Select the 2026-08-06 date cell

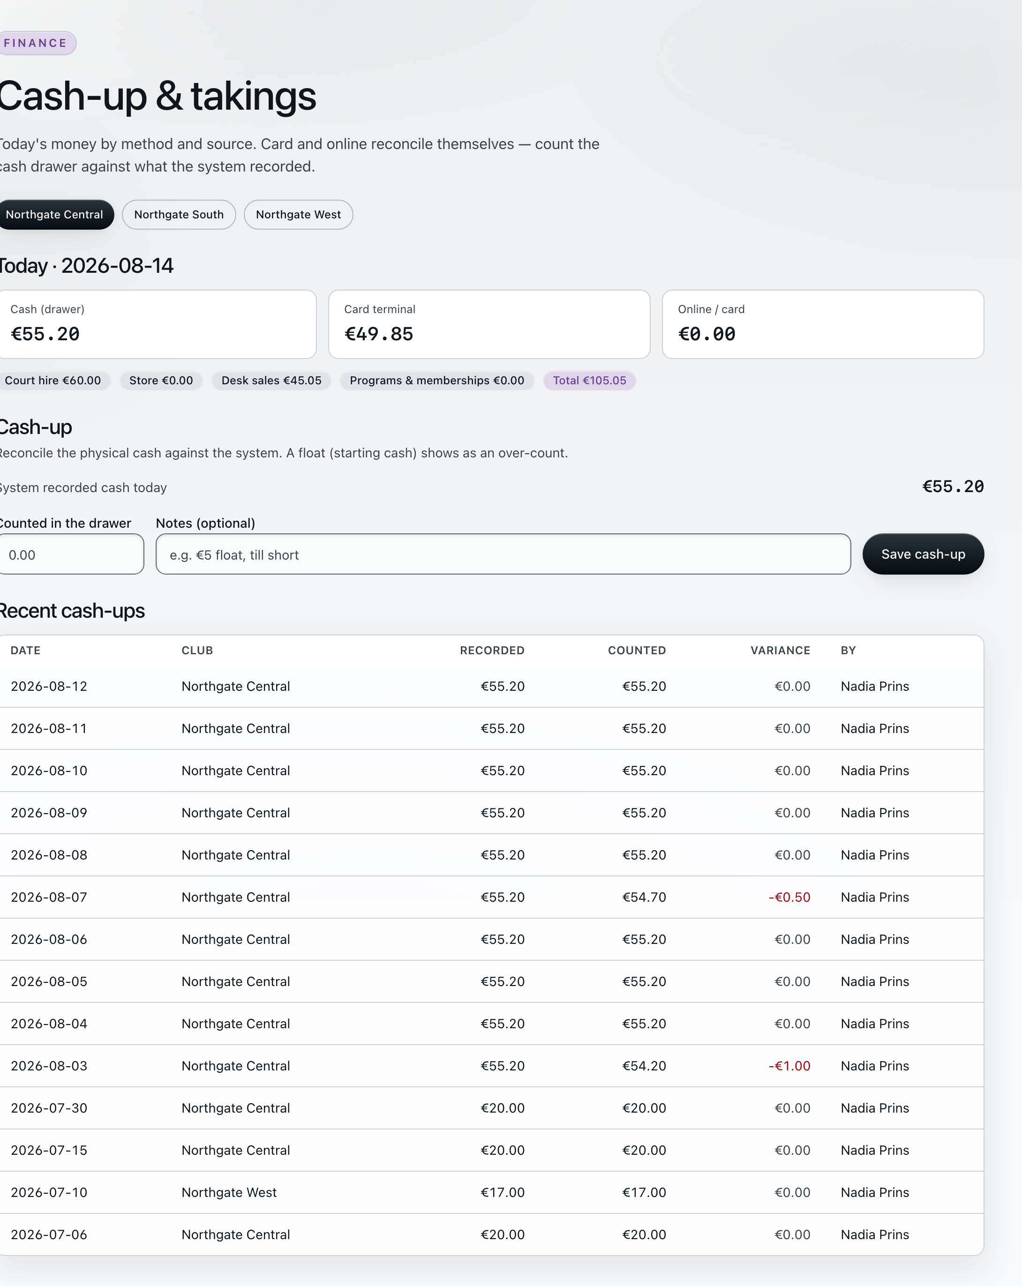click(49, 940)
